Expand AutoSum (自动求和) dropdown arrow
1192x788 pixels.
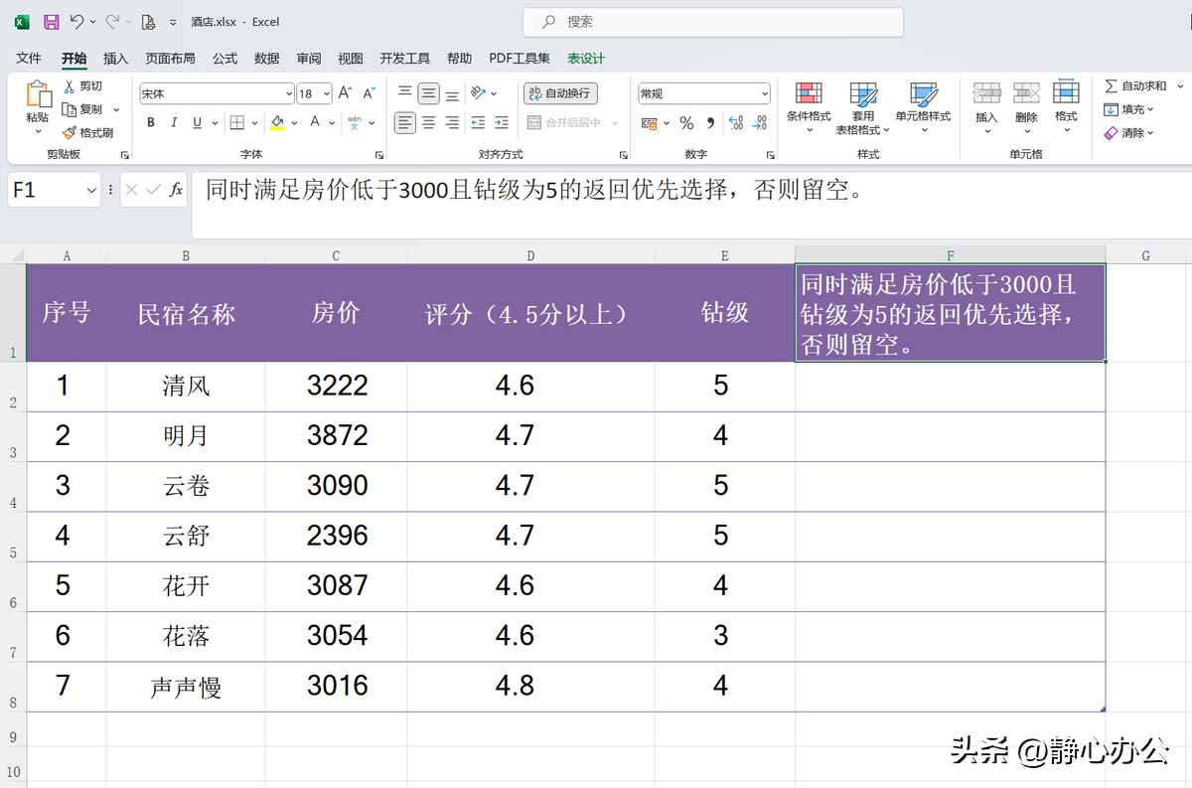[1179, 86]
